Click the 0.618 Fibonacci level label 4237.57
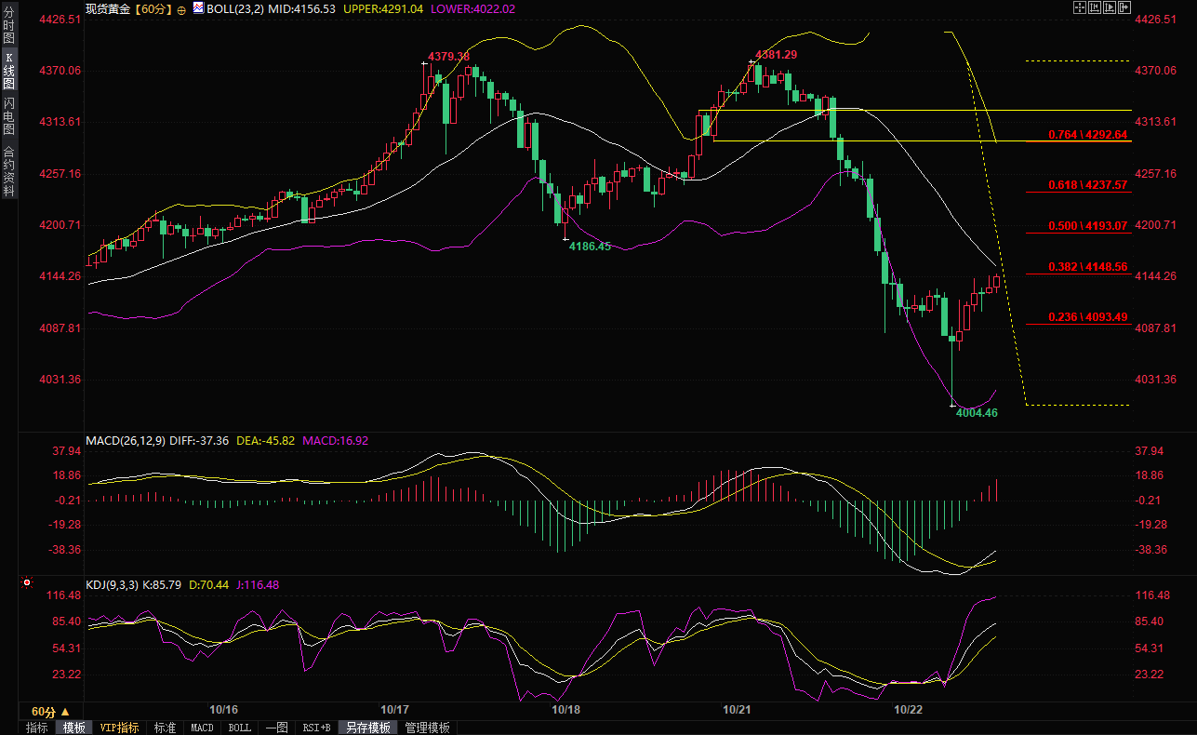 point(1087,185)
